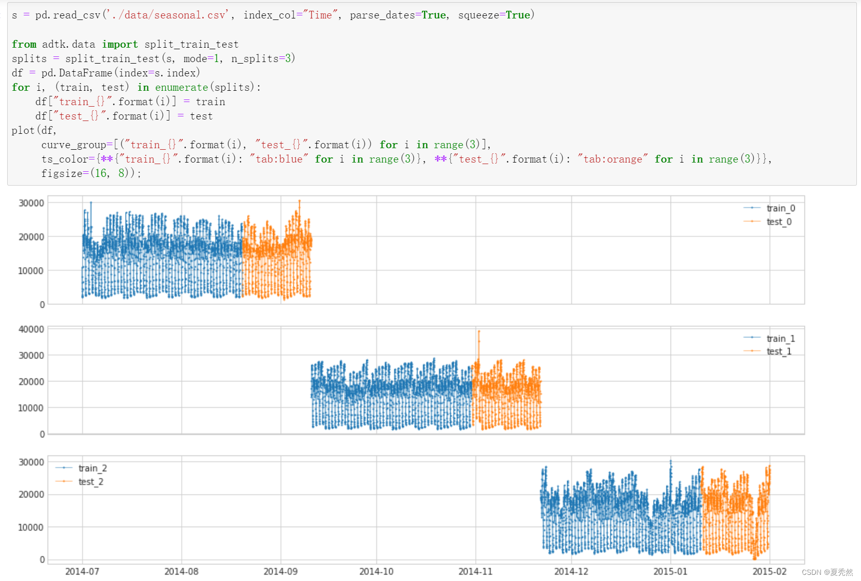Image resolution: width=861 pixels, height=581 pixels.
Task: Click the pd.DataFrame code line
Action: pyautogui.click(x=106, y=73)
